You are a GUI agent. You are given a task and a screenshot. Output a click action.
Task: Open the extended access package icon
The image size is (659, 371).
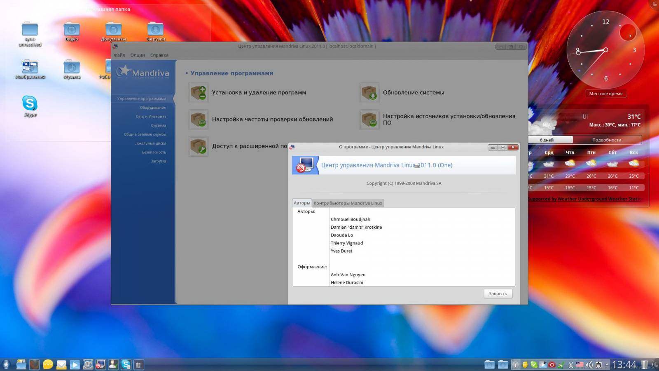[x=199, y=146]
